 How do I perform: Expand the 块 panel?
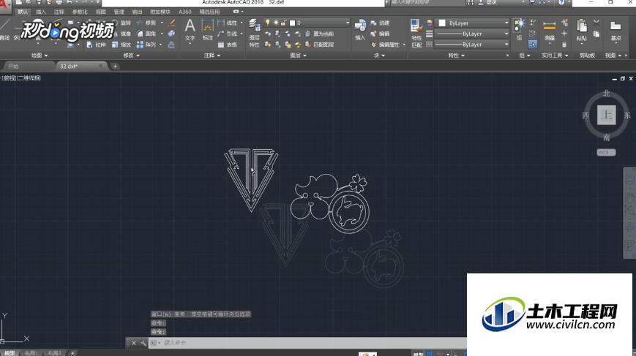(x=379, y=55)
